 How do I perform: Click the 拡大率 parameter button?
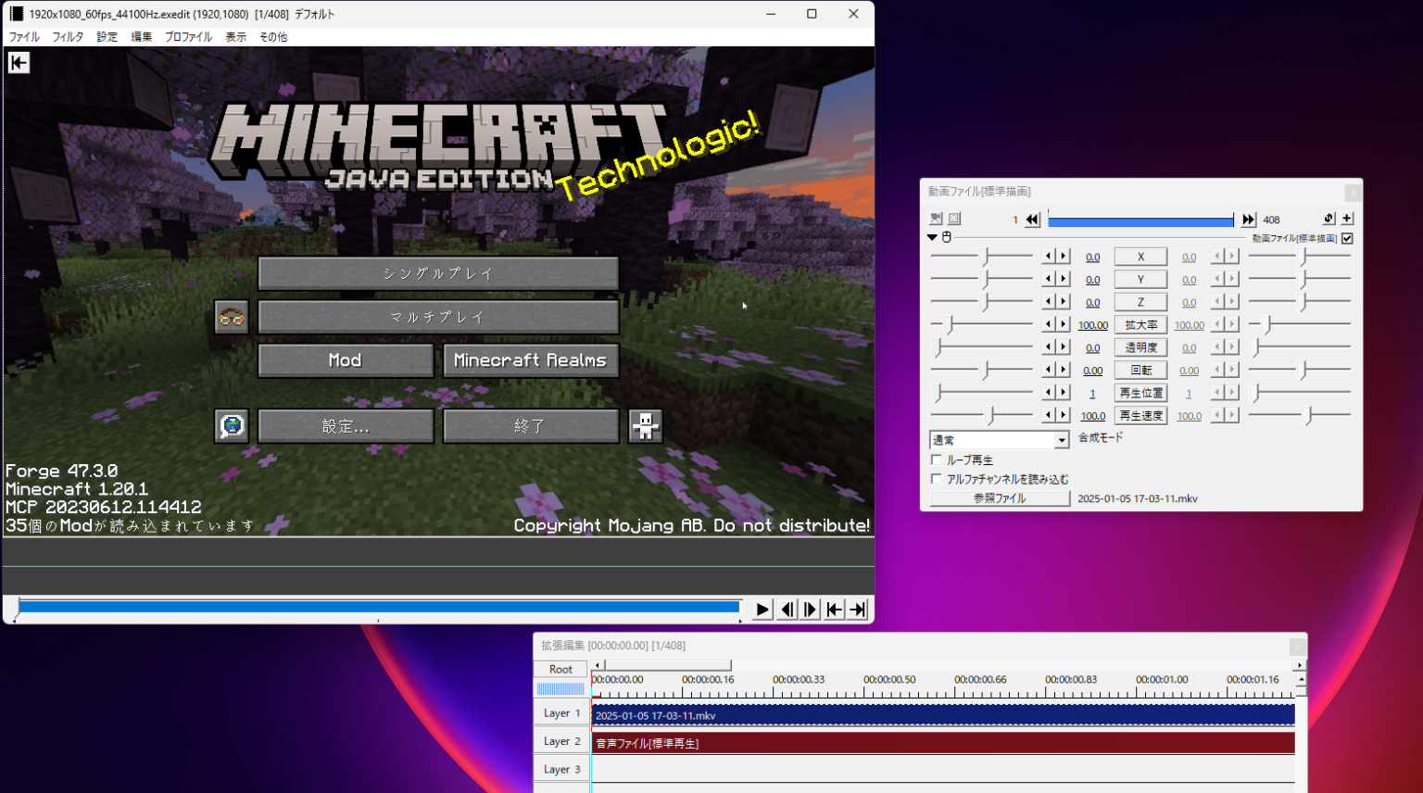pyautogui.click(x=1140, y=325)
